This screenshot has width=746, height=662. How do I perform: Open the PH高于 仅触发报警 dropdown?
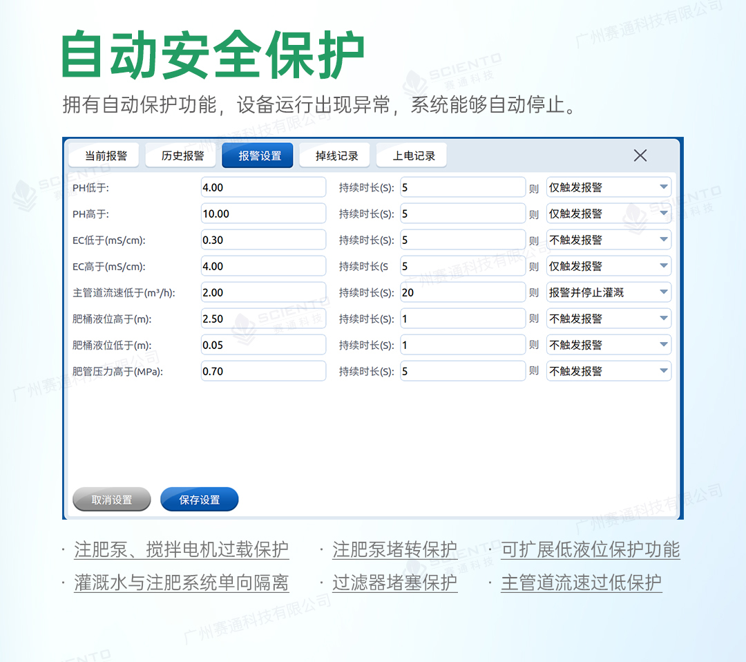tap(608, 213)
